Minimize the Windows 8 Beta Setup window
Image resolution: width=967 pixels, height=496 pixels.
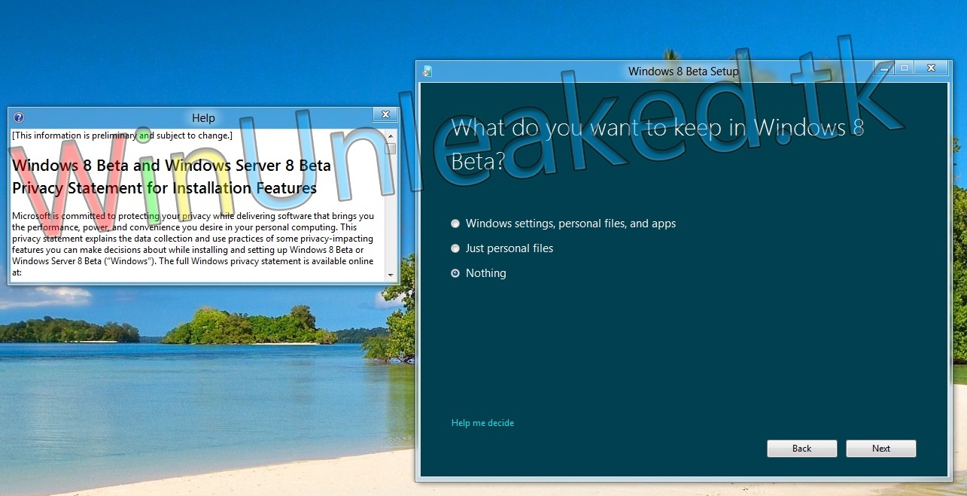click(x=883, y=68)
